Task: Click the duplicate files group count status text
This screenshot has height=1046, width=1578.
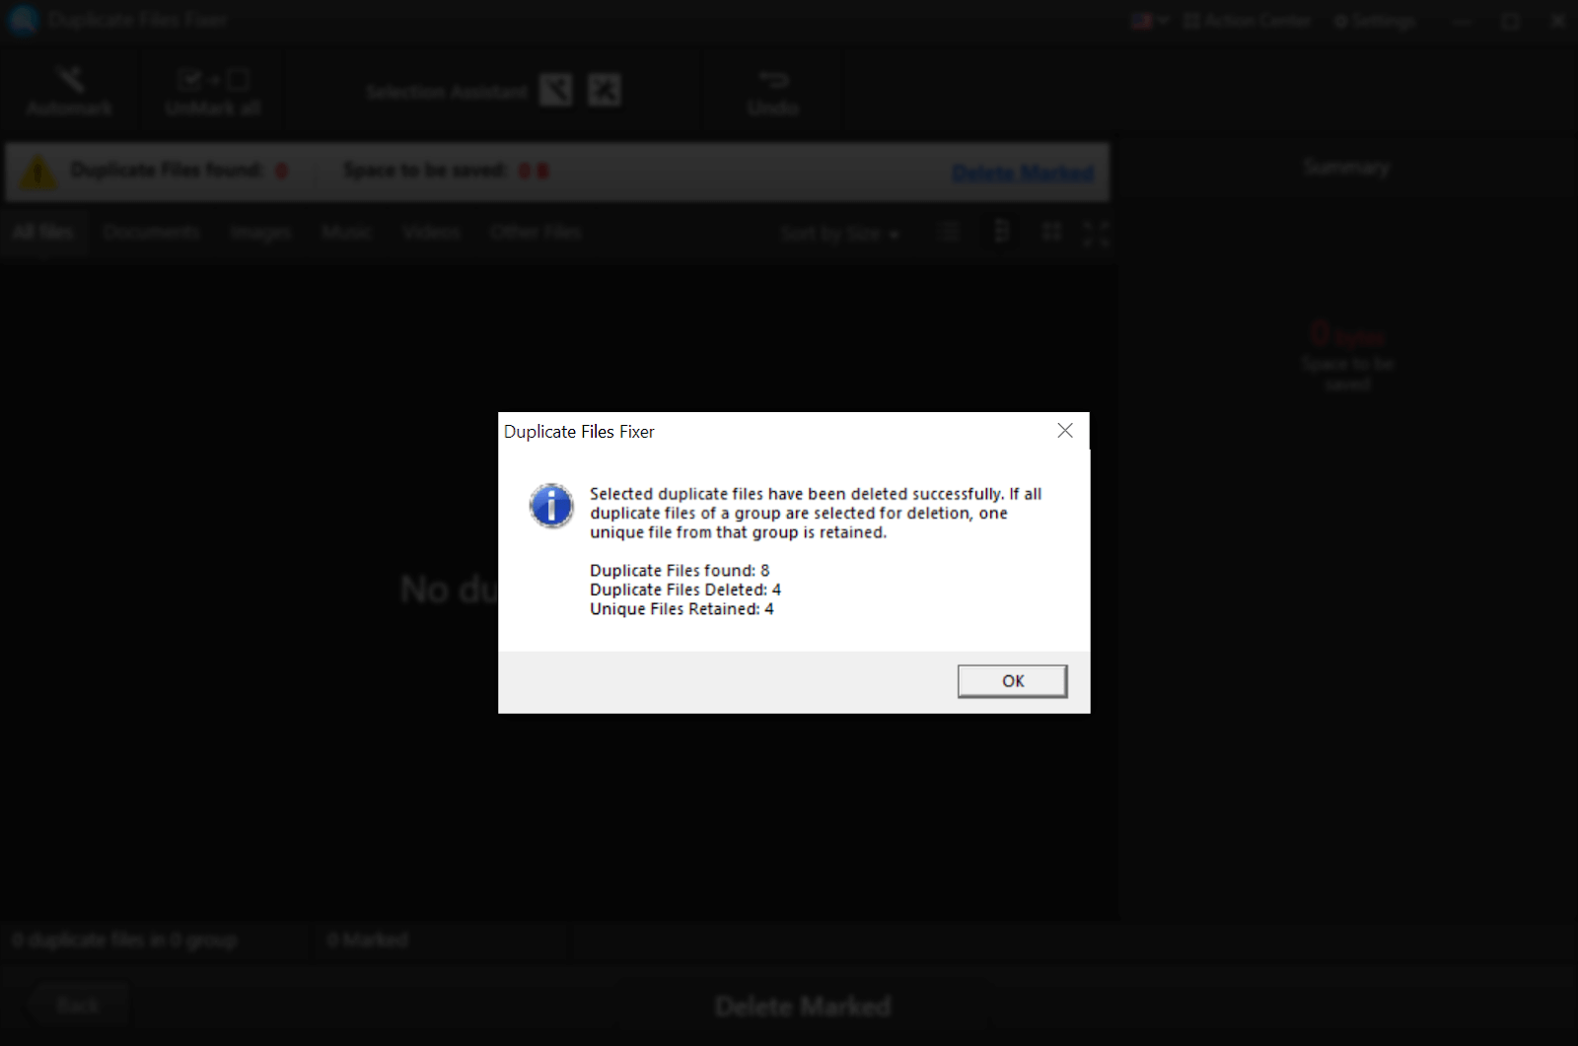Action: click(124, 941)
